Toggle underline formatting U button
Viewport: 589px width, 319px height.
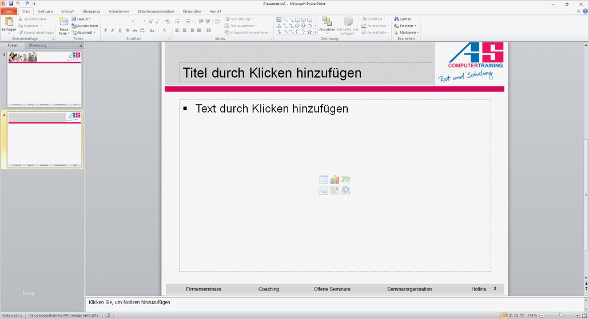pos(120,30)
